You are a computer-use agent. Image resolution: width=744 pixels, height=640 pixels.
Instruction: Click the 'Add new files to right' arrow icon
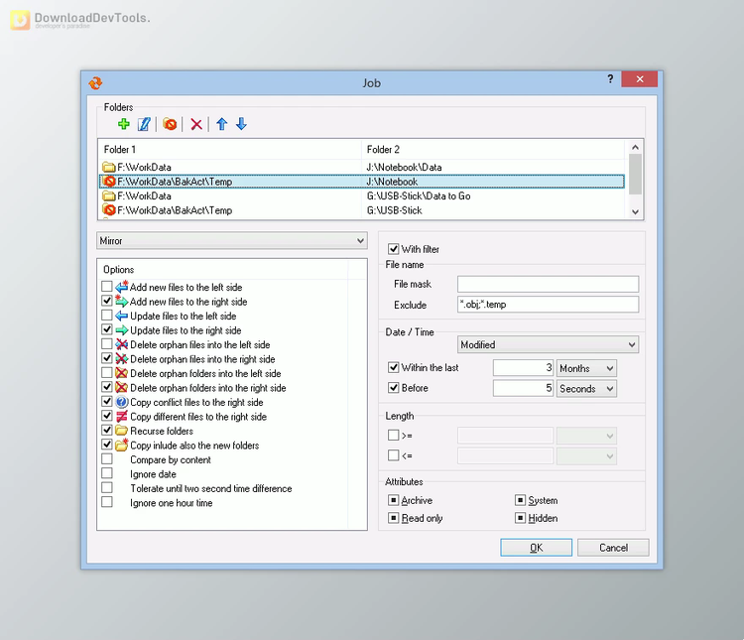[122, 301]
